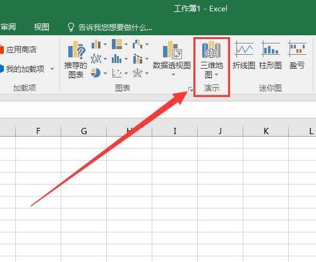Select column K header
316x262 pixels.
266,131
